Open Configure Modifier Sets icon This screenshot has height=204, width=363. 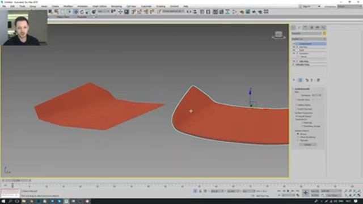tap(318, 80)
